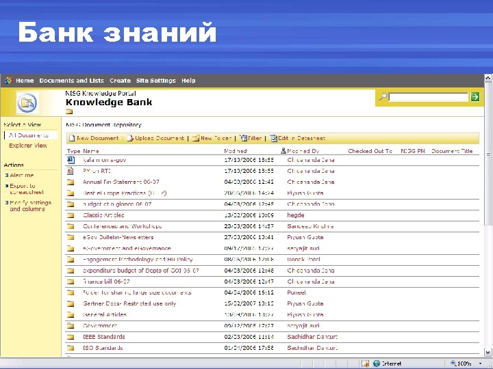The image size is (493, 369).
Task: Open Documents and Lists in top navigation
Action: pyautogui.click(x=71, y=81)
